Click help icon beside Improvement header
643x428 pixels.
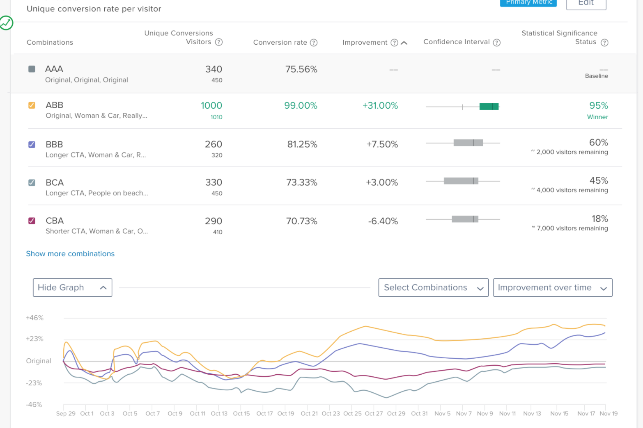394,43
